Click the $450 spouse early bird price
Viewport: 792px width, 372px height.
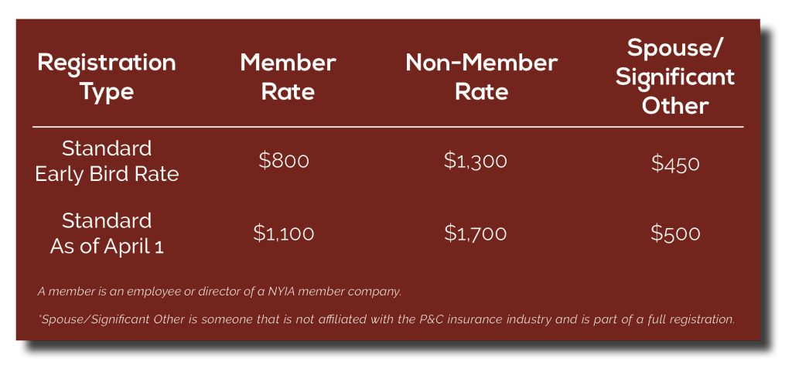point(675,163)
